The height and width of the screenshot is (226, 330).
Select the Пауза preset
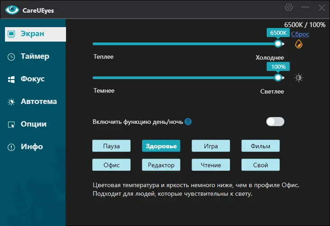[111, 146]
